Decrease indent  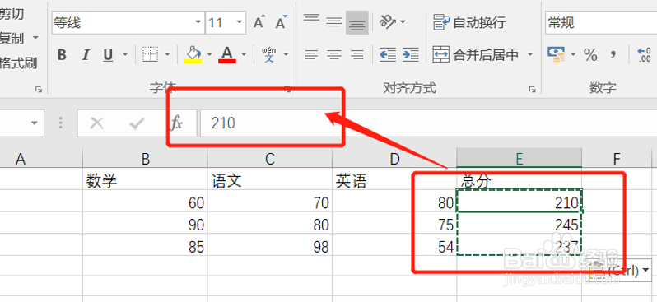point(388,54)
